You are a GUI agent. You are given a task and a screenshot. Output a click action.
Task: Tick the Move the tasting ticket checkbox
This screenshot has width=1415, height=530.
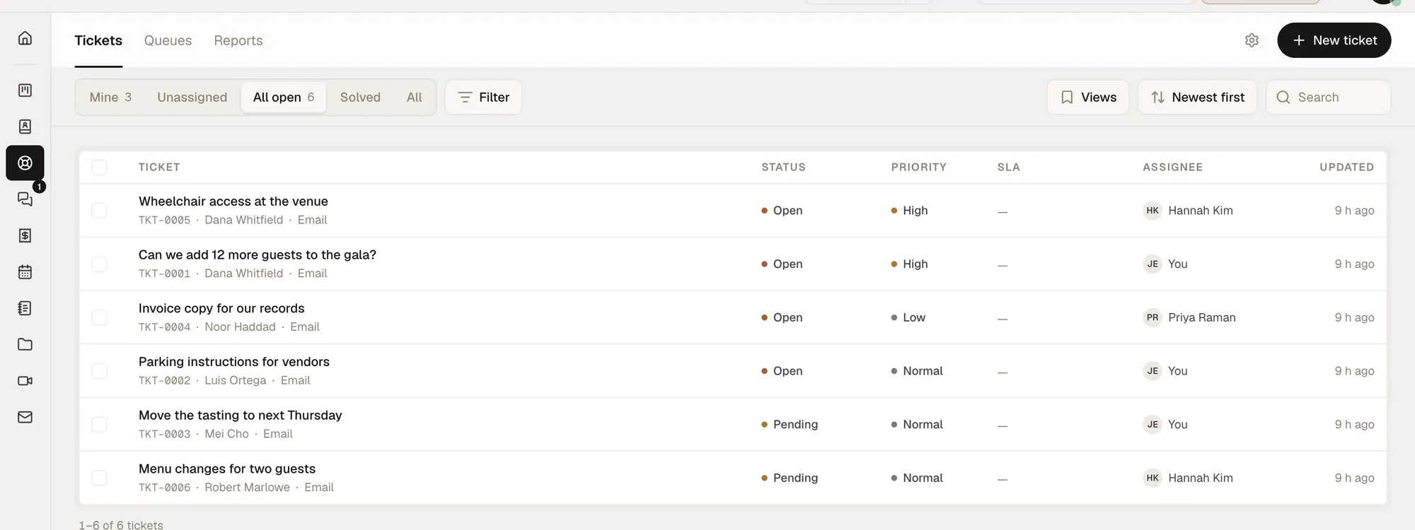click(x=99, y=425)
